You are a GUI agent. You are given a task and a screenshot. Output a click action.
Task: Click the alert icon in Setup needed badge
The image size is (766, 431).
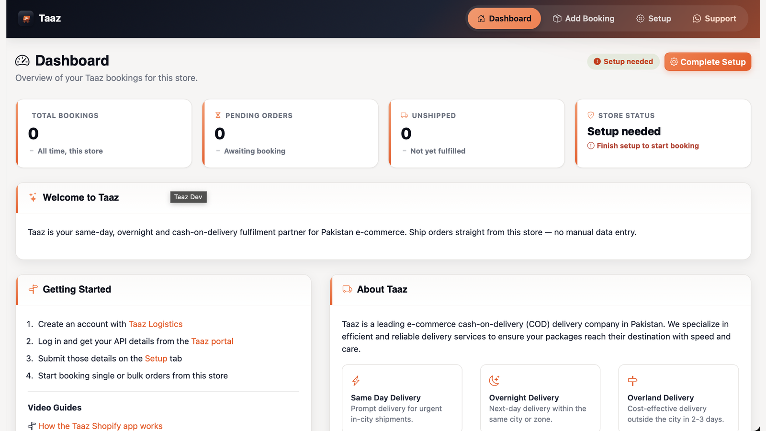pyautogui.click(x=597, y=61)
